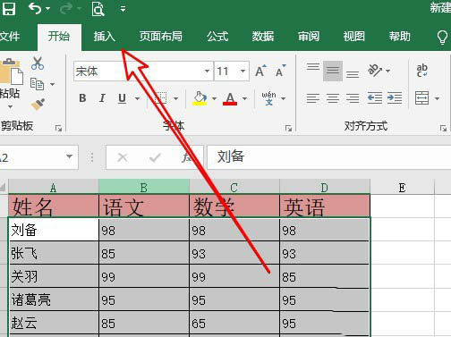Toggle Bold formatting
The height and width of the screenshot is (337, 451).
click(x=82, y=98)
